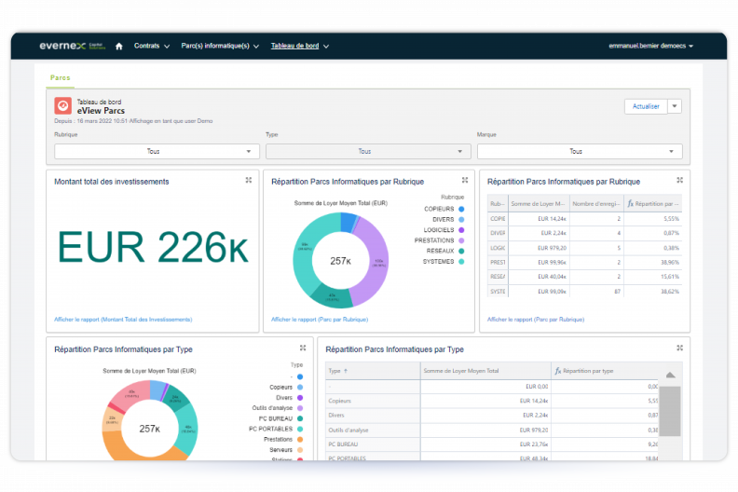Open the Parc par Rubrique report link under donut

coord(320,320)
